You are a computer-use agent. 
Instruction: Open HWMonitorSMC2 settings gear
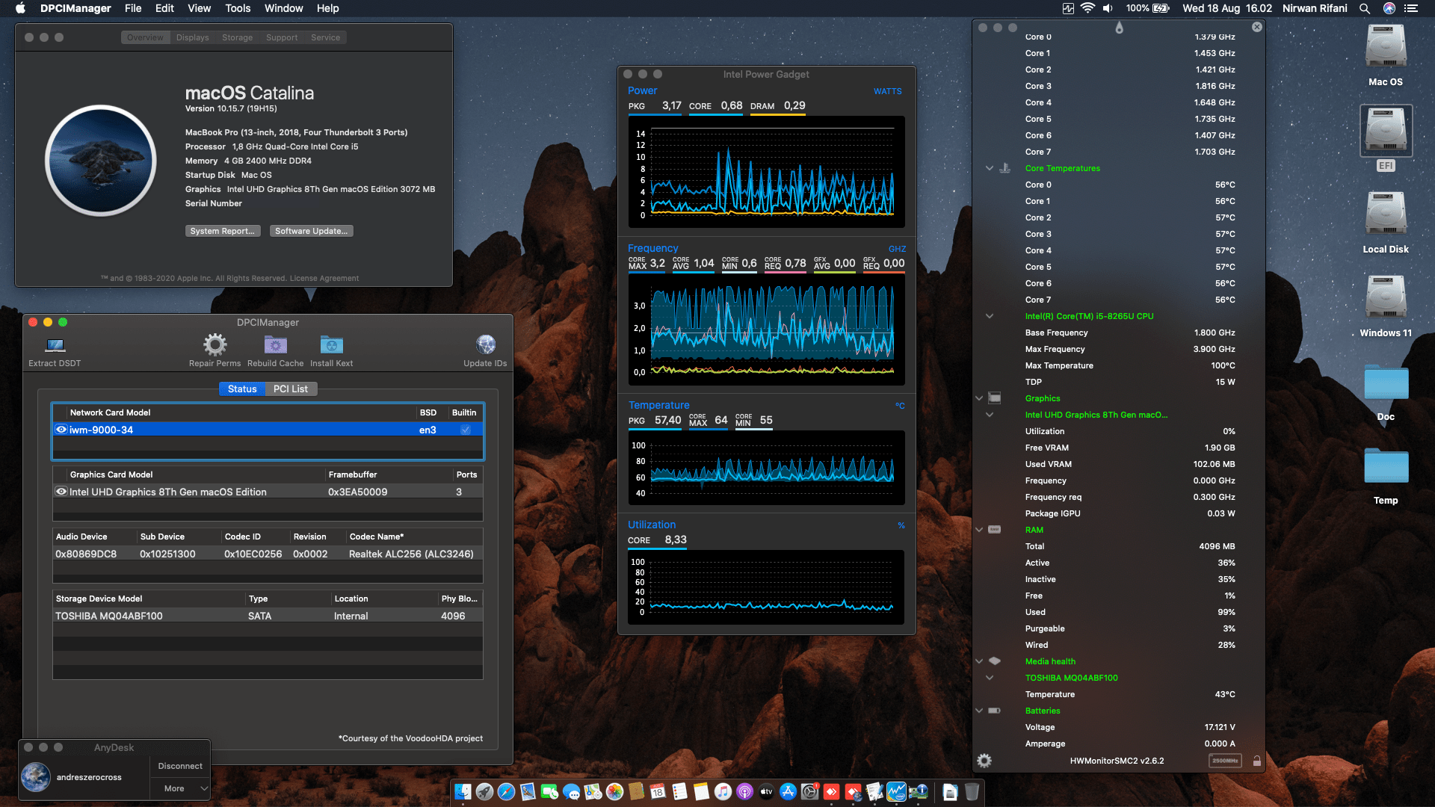[984, 761]
